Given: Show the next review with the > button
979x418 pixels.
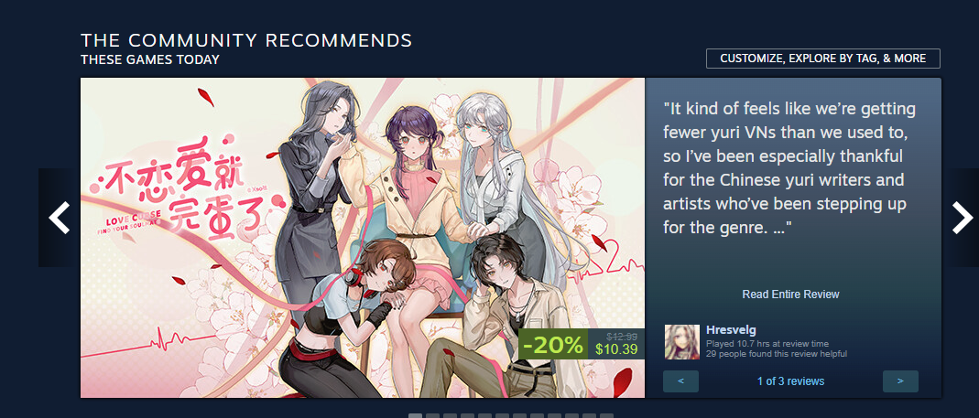Looking at the screenshot, I should click(900, 381).
